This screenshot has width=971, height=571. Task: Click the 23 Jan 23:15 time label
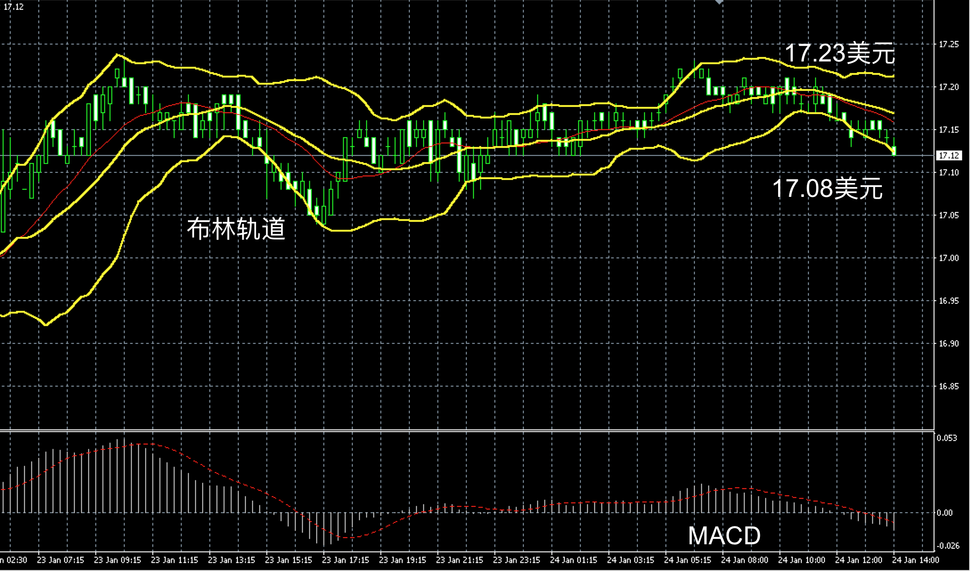coord(516,560)
